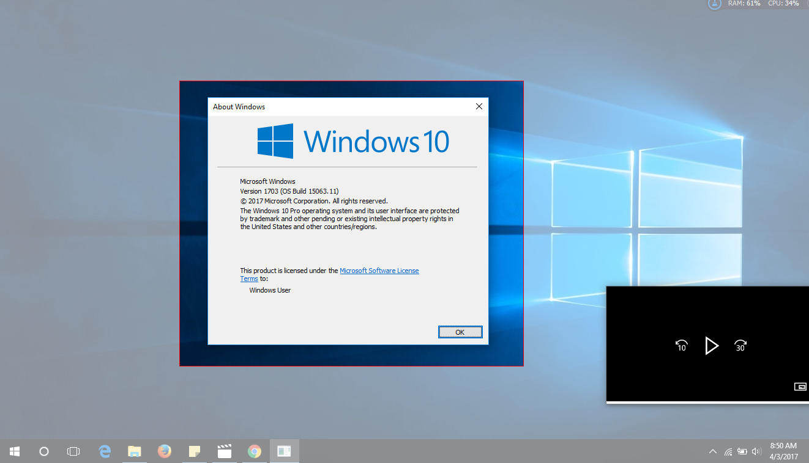Click the 2017 Microsoft Corporation copyright line
The image size is (809, 463).
click(314, 201)
